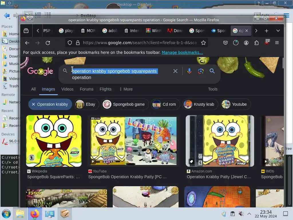Open the Firefox View icon left of the tabs
Viewport: 293px width, 220px height.
click(x=26, y=31)
